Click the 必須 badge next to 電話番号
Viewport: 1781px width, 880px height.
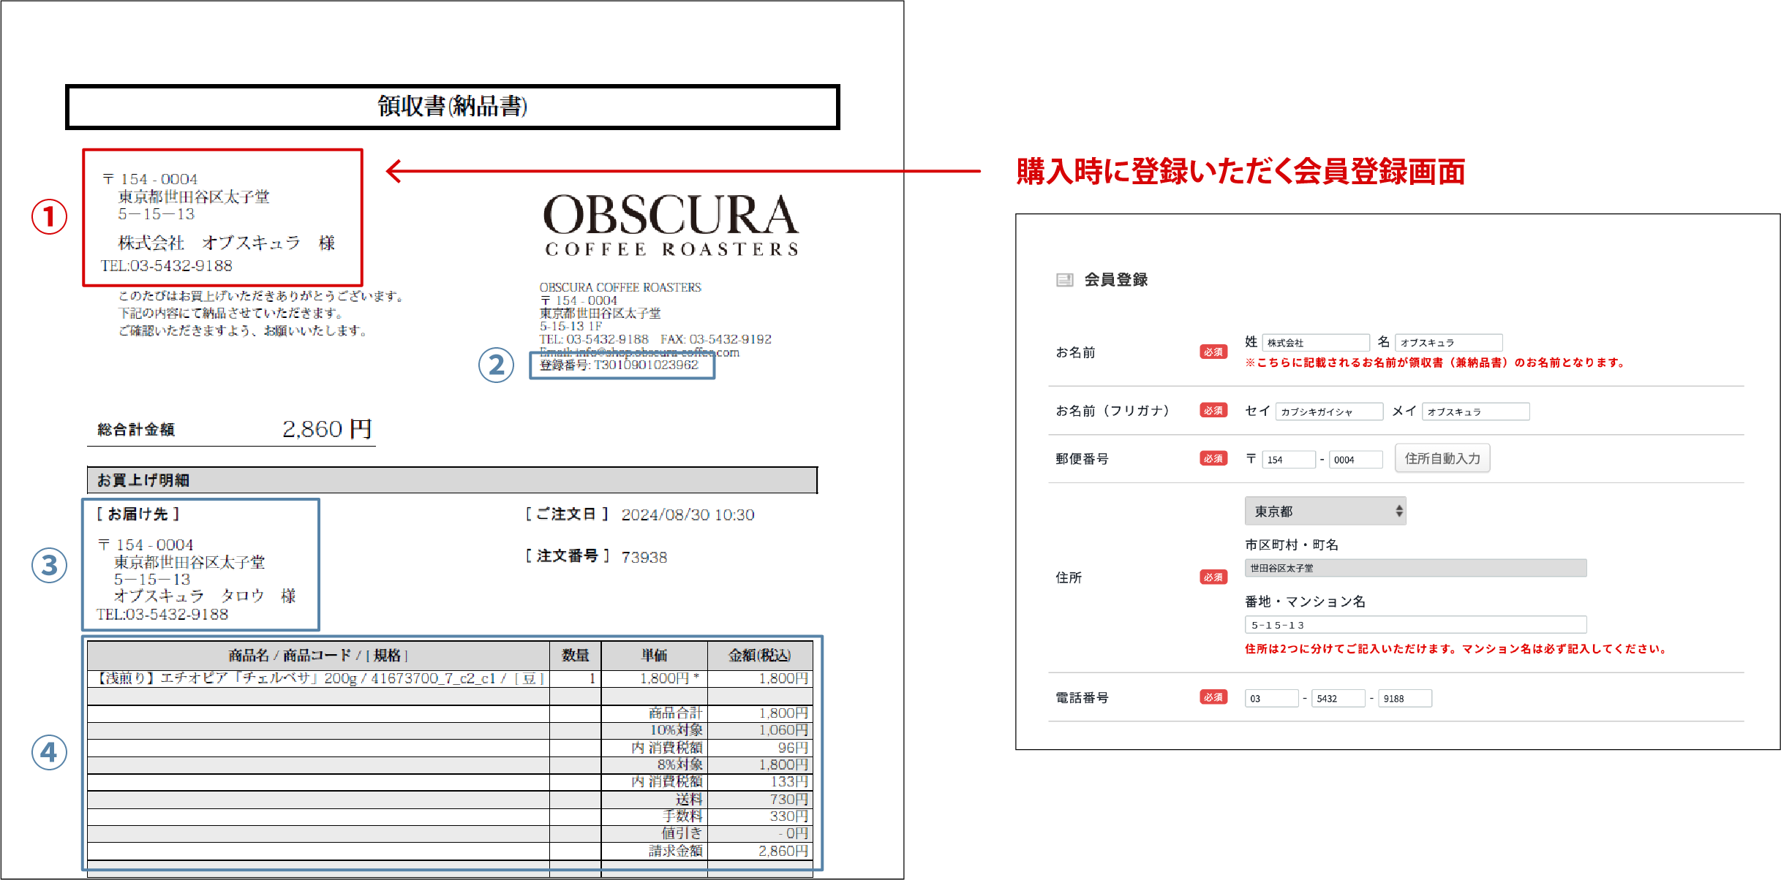[x=1213, y=697]
